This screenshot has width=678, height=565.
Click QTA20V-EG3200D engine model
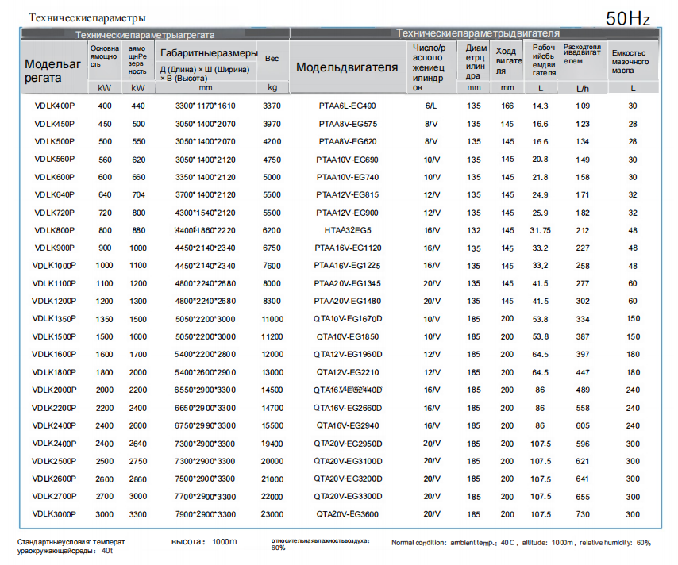pos(348,479)
